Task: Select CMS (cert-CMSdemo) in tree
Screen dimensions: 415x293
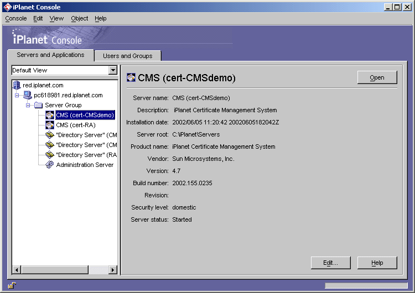Action: click(85, 115)
